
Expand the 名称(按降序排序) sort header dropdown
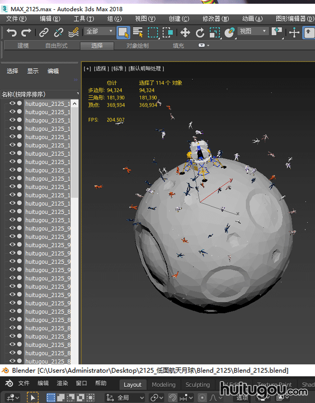click(78, 94)
